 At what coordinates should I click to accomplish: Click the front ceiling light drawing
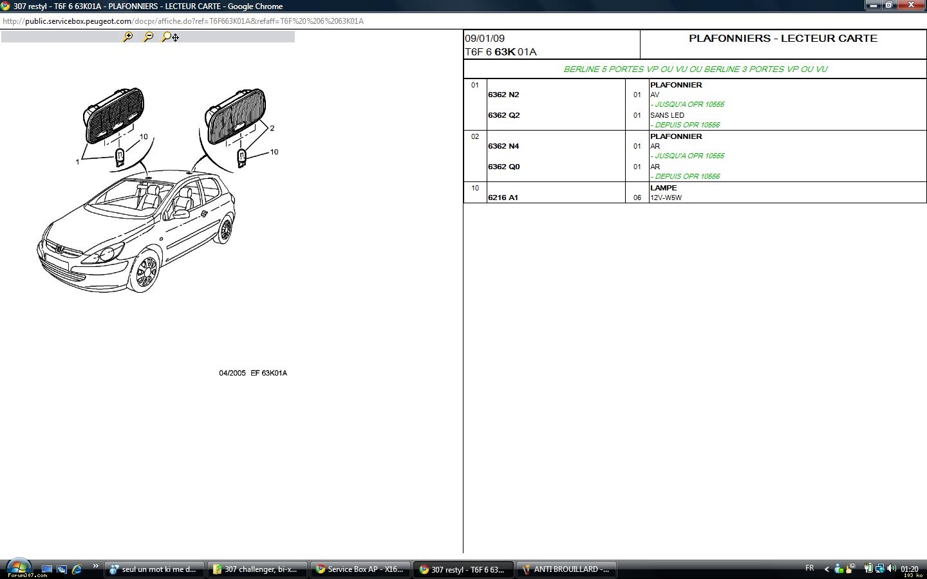[114, 116]
